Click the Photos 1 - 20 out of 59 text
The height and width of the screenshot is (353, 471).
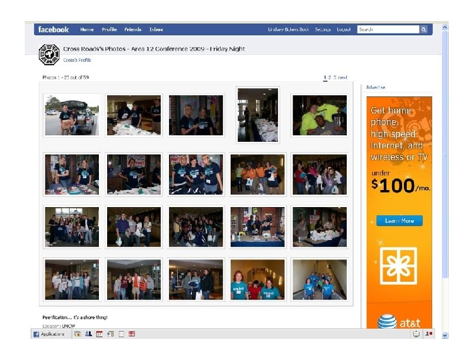65,78
